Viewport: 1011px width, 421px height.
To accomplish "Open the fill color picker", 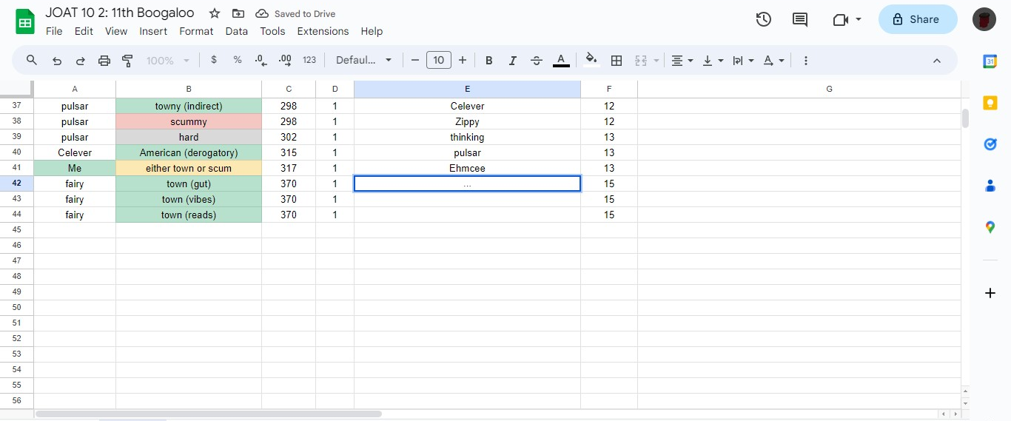I will (x=591, y=61).
